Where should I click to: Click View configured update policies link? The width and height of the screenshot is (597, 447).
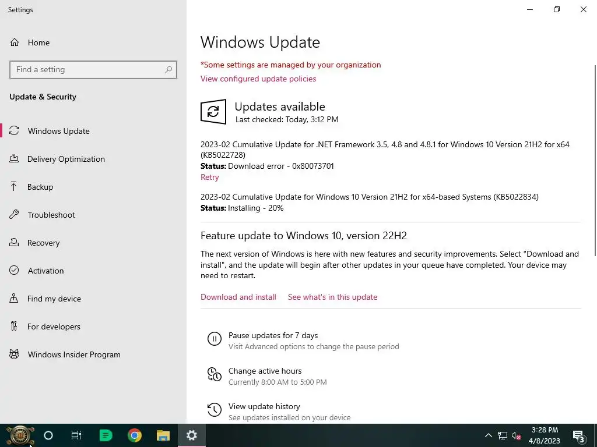click(258, 79)
